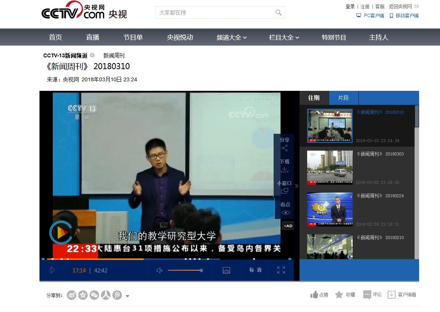Share to Weibo via the first share icon
Screen dimensions: 440x312
[71, 295]
